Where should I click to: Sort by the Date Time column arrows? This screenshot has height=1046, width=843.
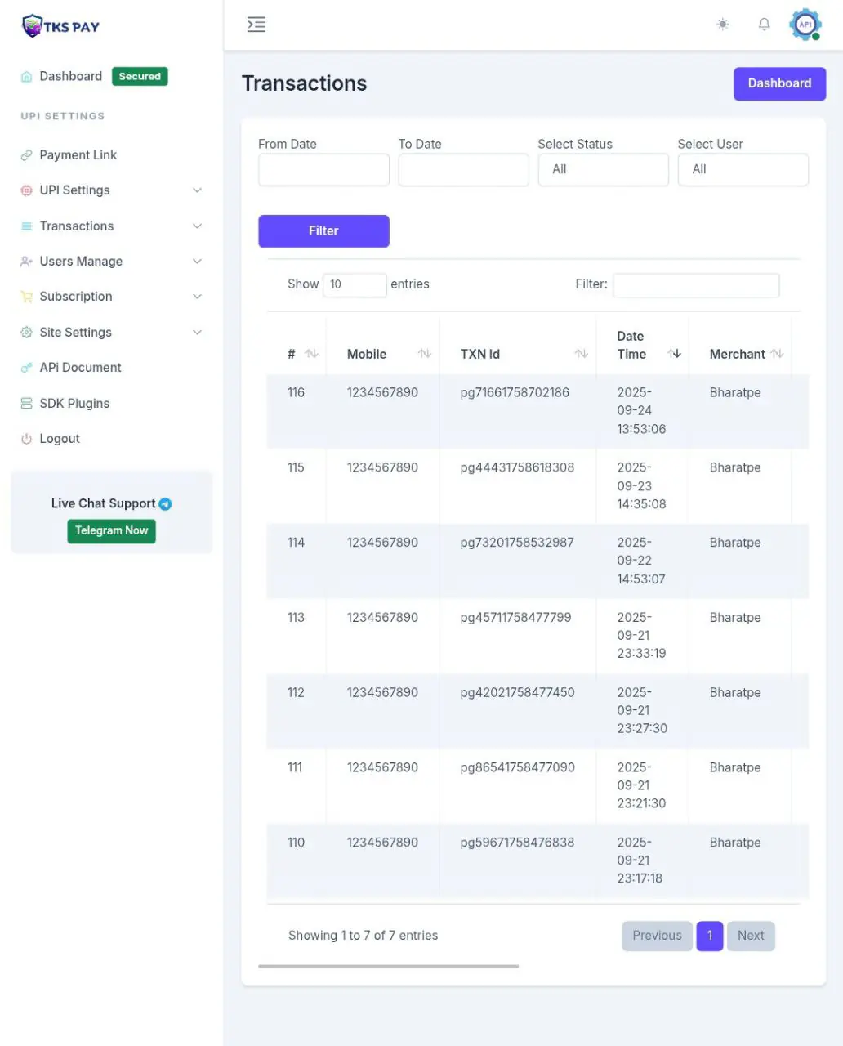(674, 354)
